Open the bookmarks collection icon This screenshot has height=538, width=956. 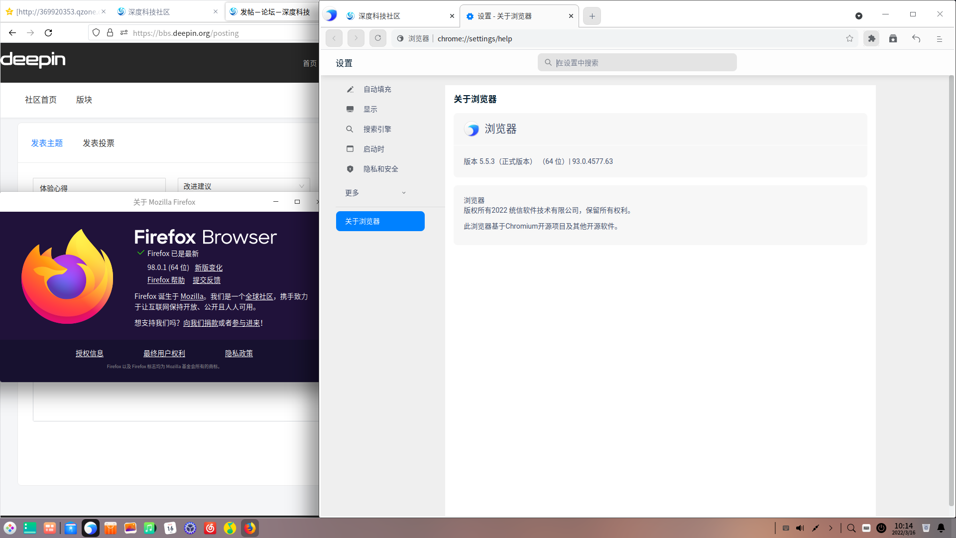pyautogui.click(x=893, y=38)
